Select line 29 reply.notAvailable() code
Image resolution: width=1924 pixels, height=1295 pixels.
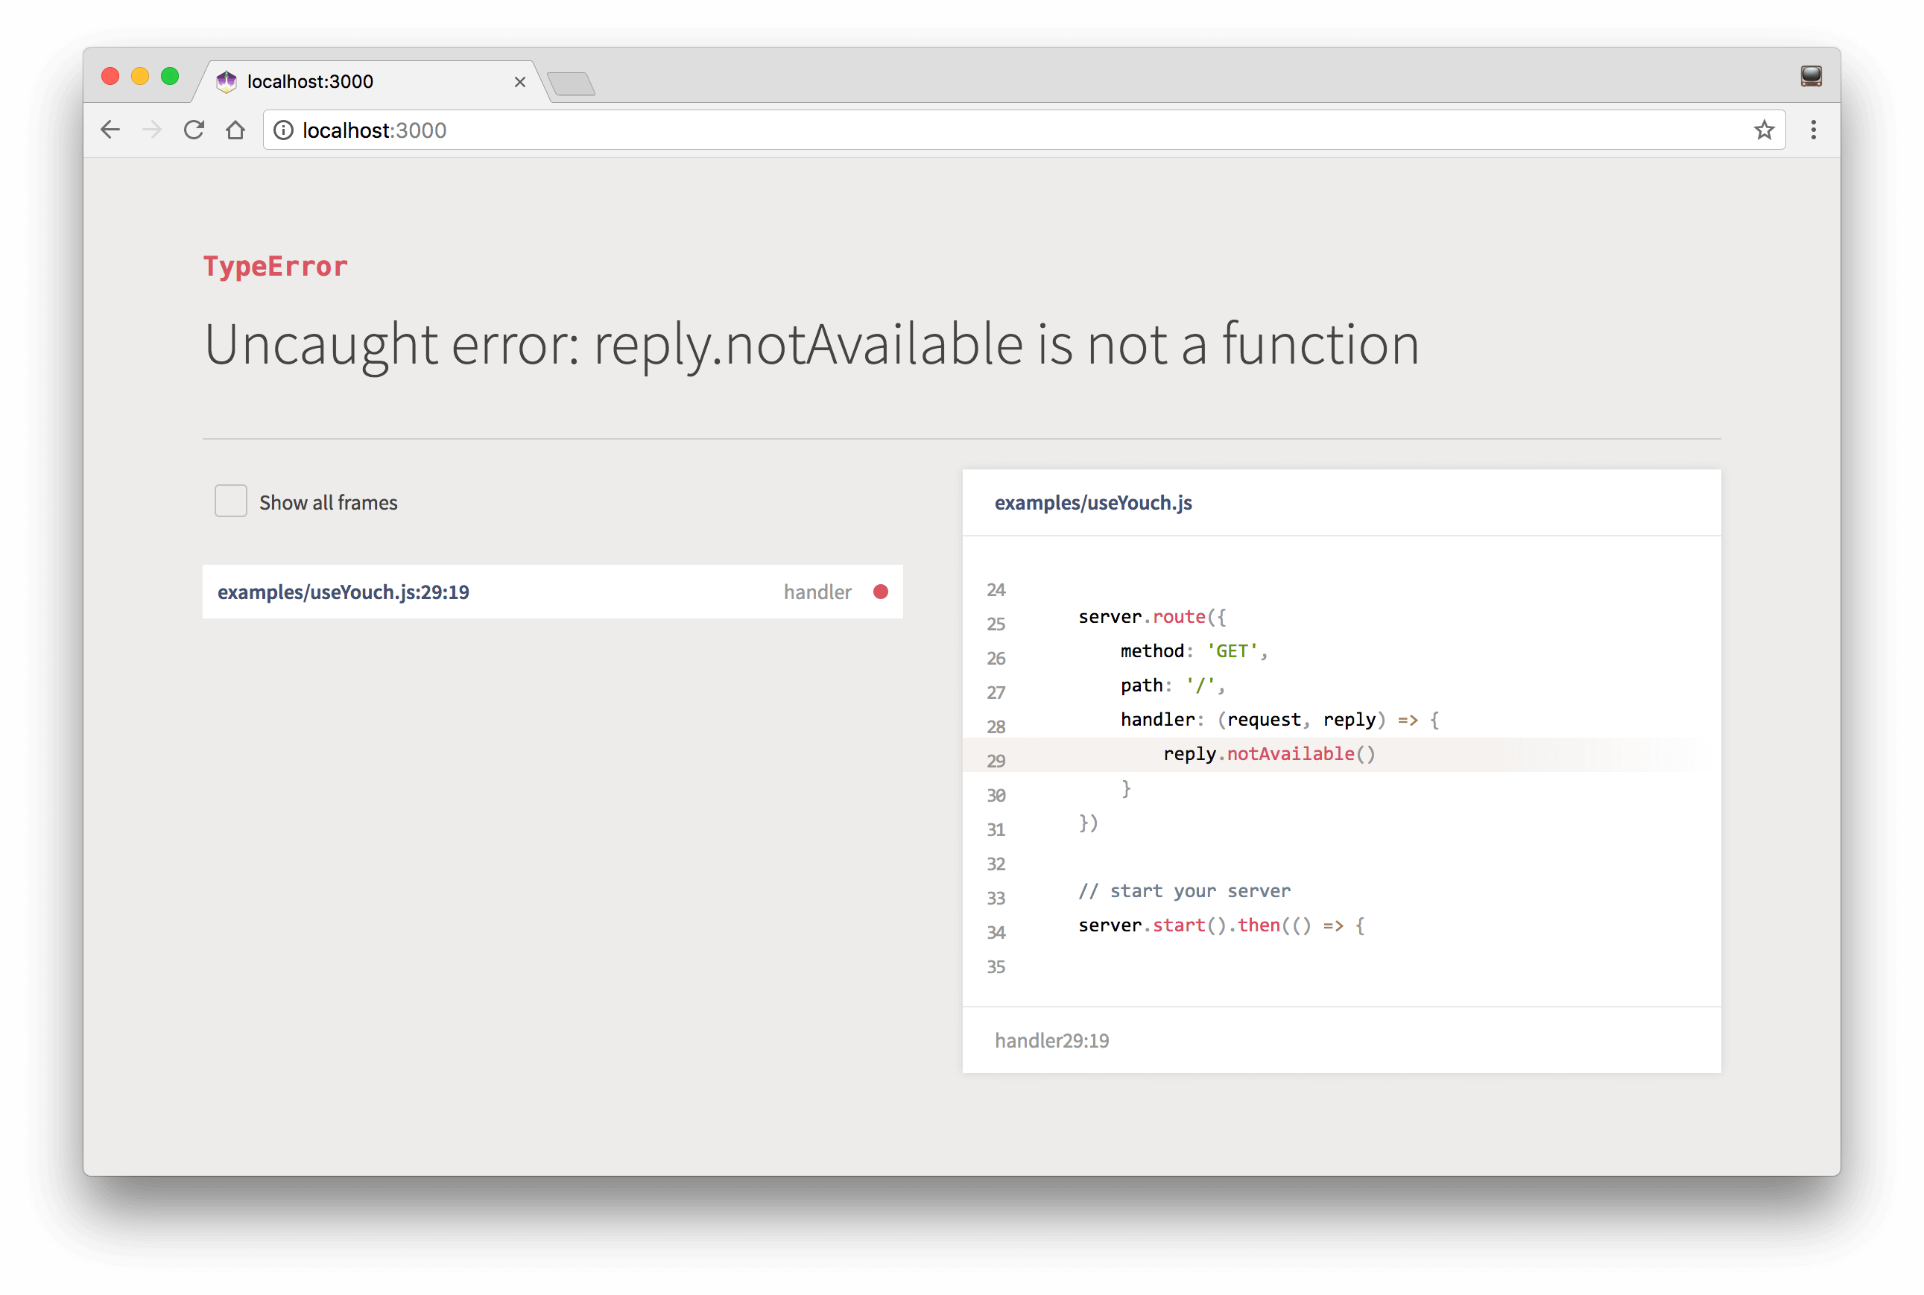[x=1269, y=753]
